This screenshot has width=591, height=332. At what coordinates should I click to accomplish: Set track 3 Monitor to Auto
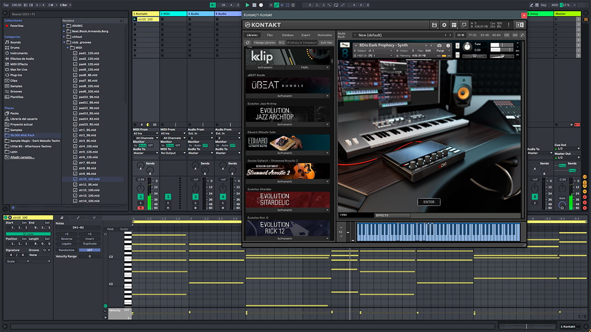197,146
